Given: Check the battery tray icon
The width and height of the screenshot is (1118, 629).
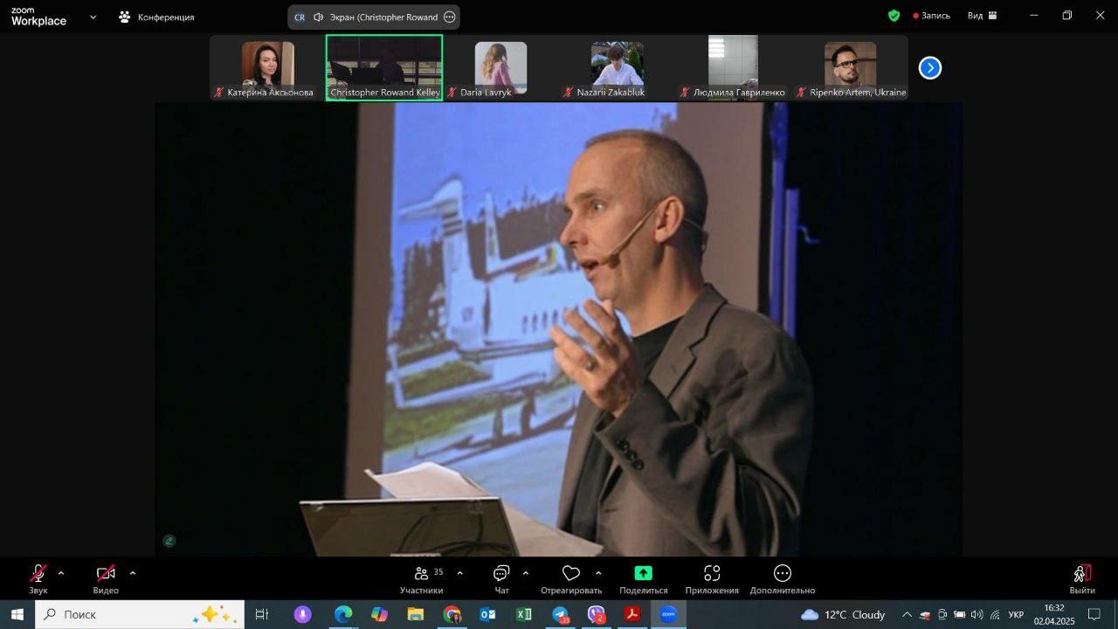Looking at the screenshot, I should coord(959,614).
